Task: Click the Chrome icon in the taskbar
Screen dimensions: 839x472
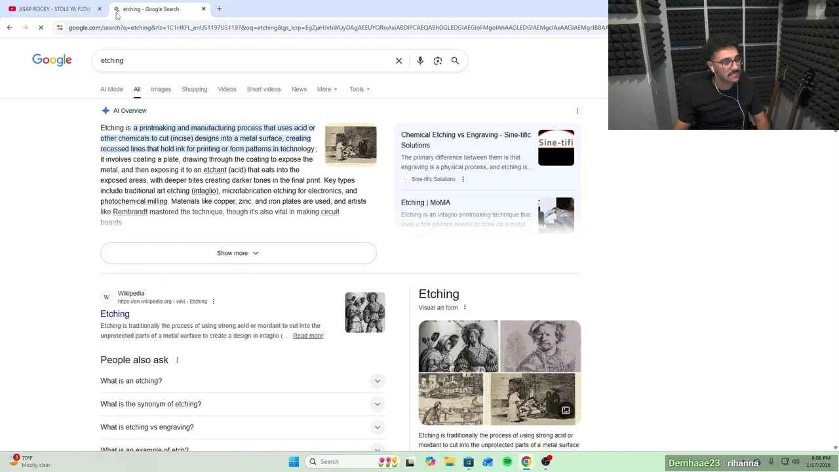Action: point(526,462)
